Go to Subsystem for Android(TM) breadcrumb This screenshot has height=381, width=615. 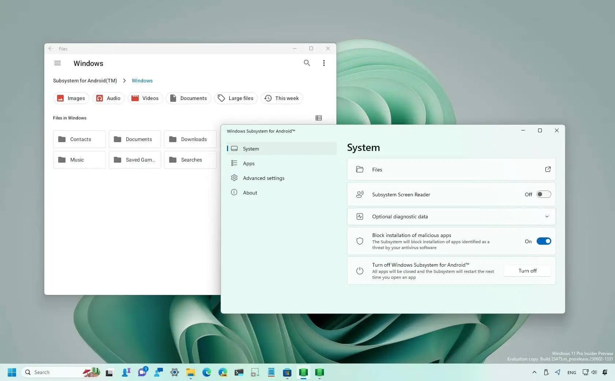(85, 81)
